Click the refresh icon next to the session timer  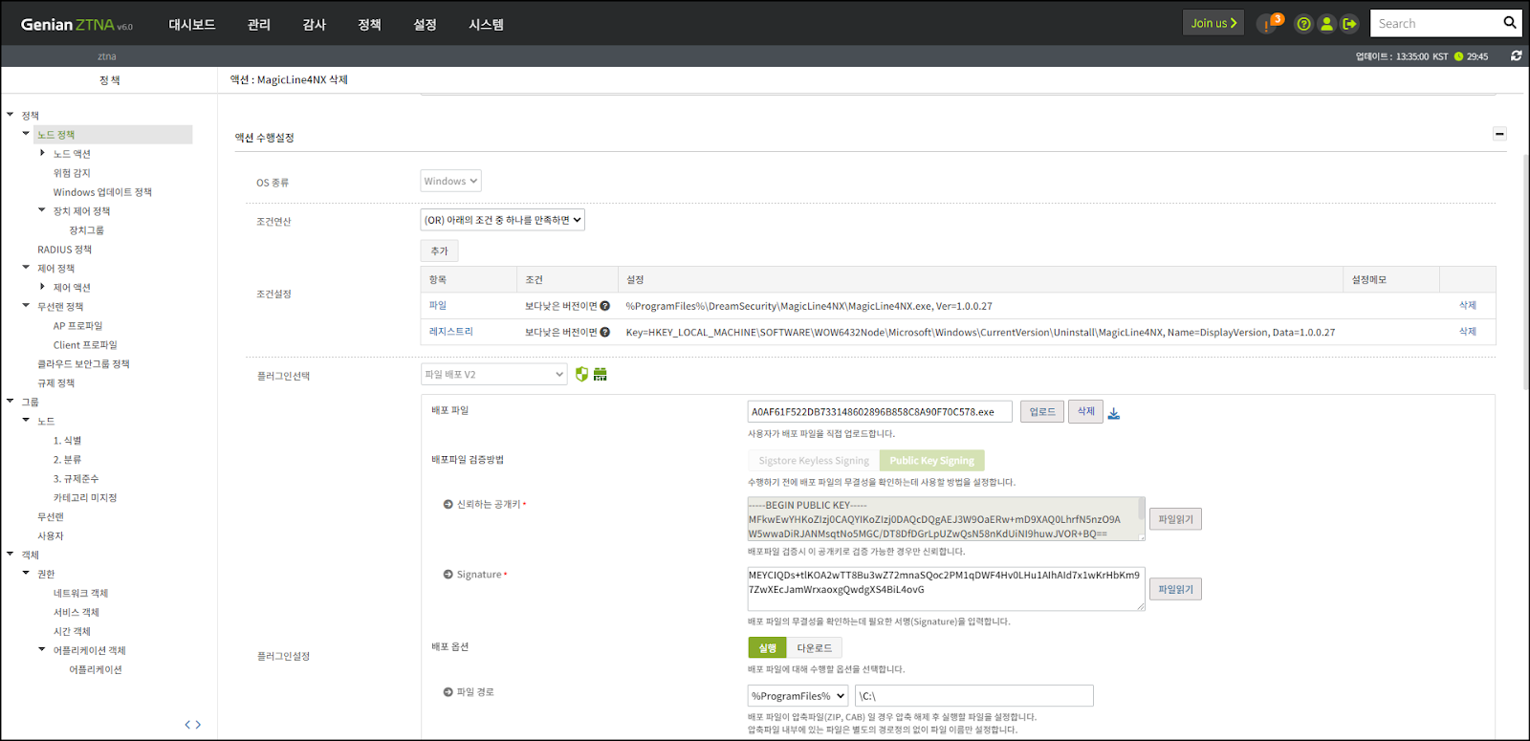[1516, 56]
